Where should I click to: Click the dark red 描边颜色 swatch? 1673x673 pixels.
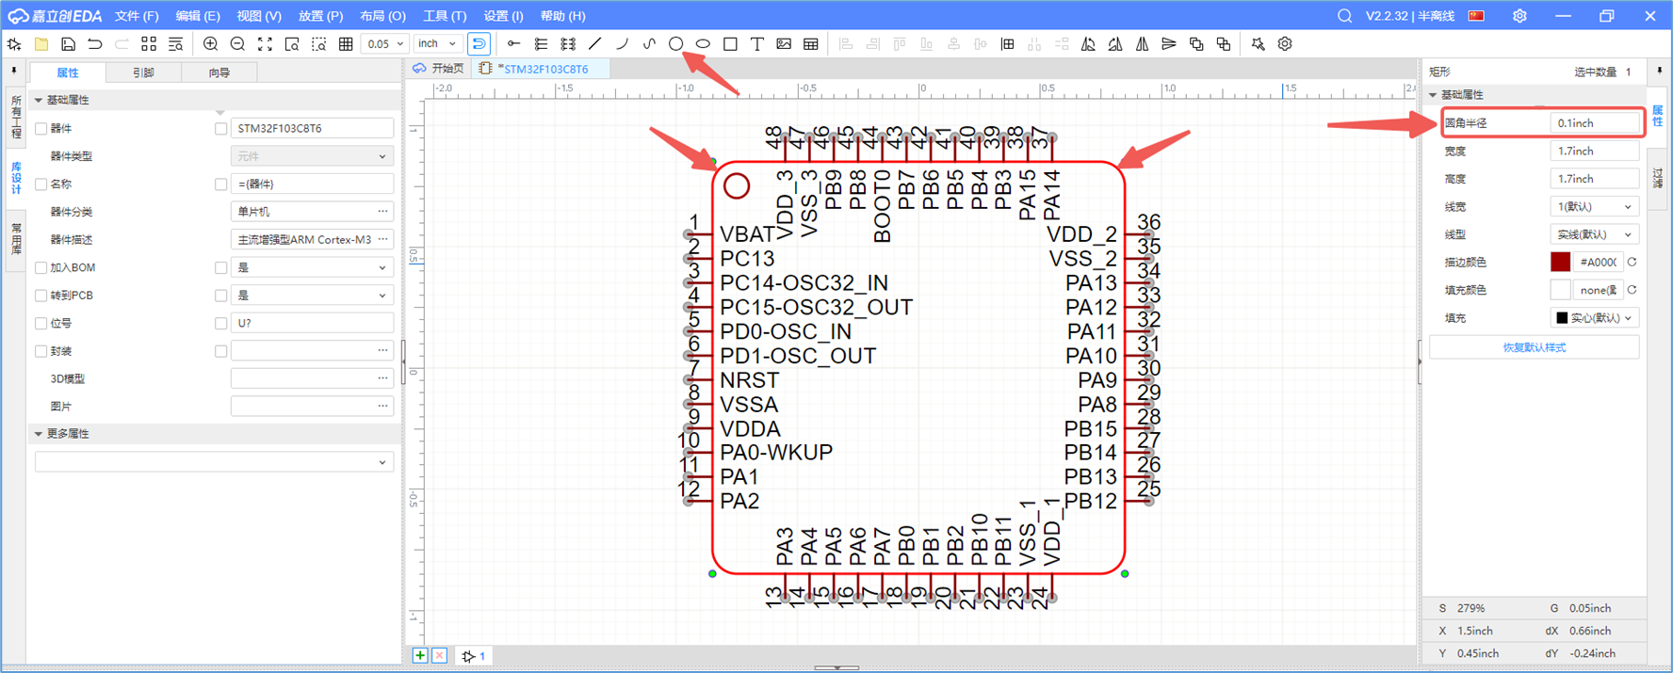point(1560,263)
